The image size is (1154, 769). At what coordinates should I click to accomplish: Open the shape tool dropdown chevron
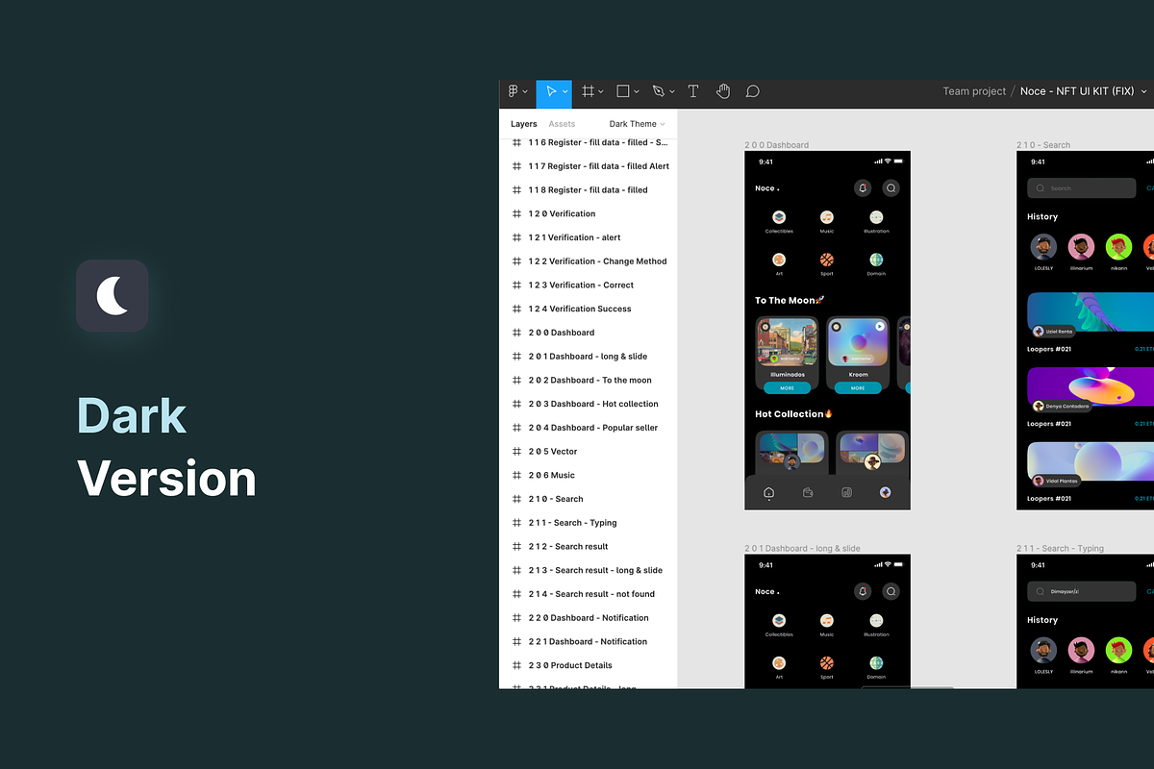click(x=637, y=92)
